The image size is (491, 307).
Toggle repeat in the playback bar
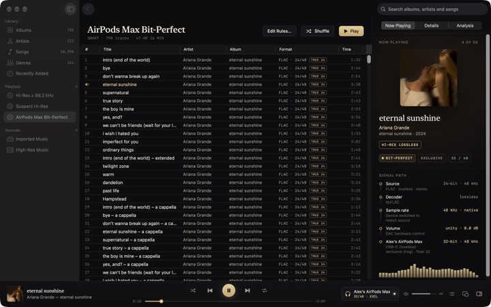pyautogui.click(x=265, y=291)
